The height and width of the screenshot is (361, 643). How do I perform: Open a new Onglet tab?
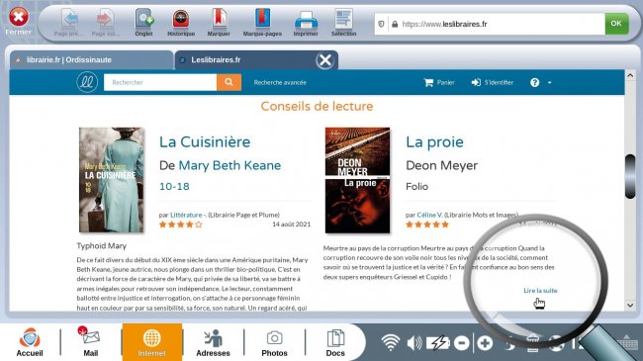144,19
